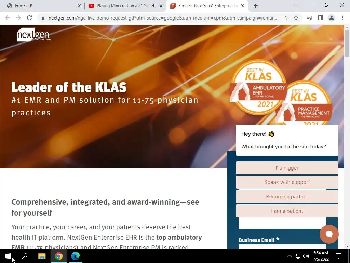This screenshot has height=263, width=350.
Task: Click the page vertical scrollbar thumb
Action: click(347, 43)
